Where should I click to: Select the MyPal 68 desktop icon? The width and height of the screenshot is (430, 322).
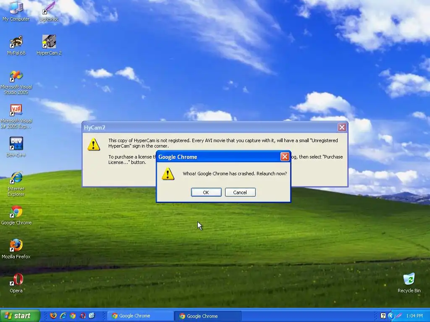[16, 45]
